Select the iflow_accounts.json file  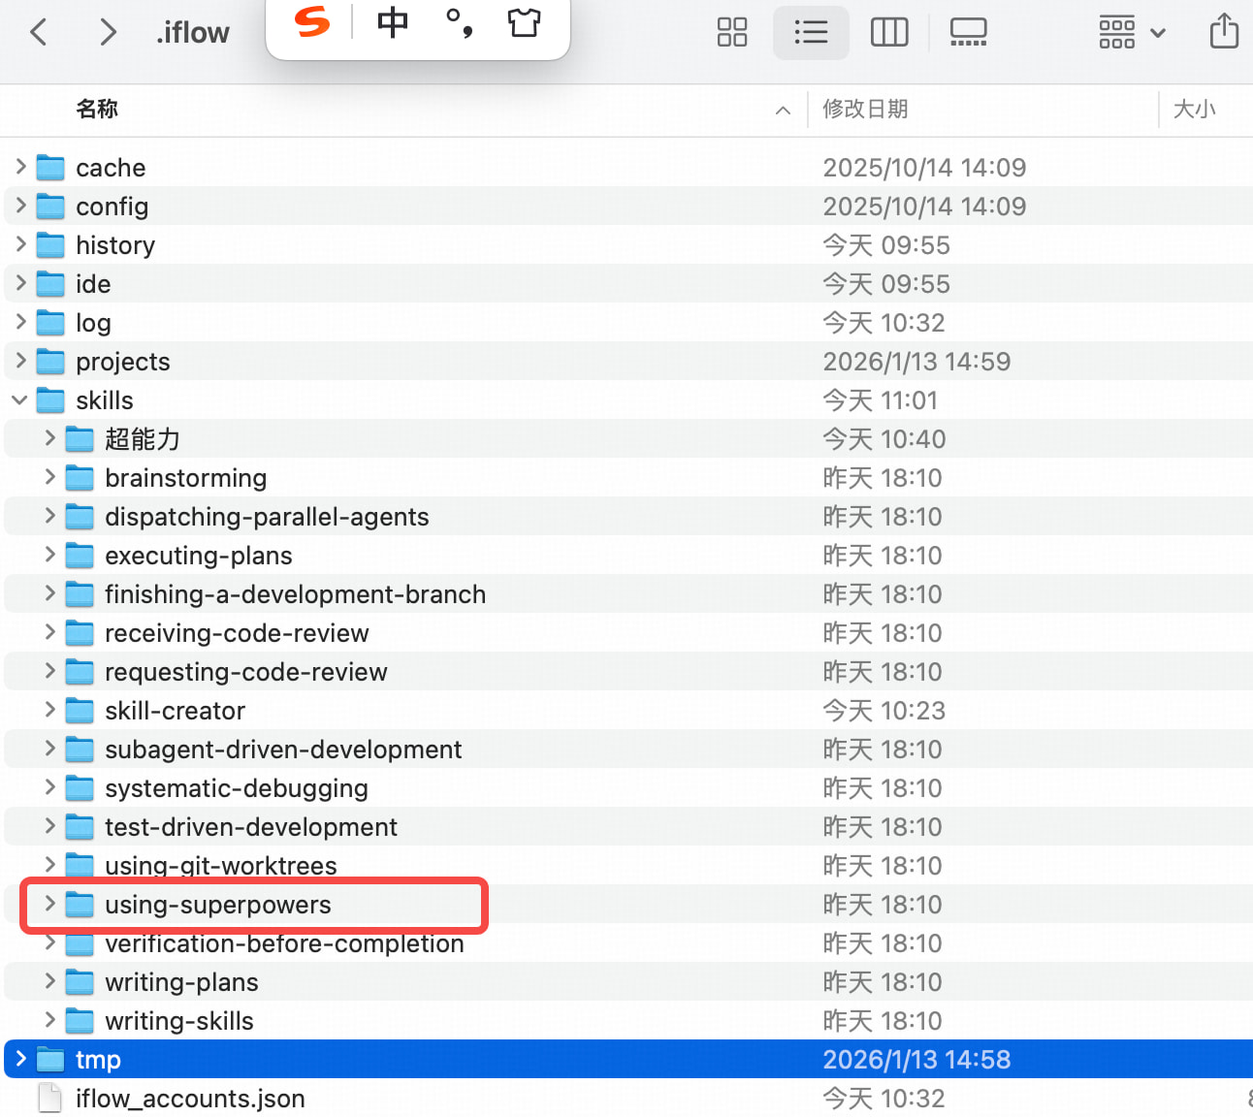190,1098
